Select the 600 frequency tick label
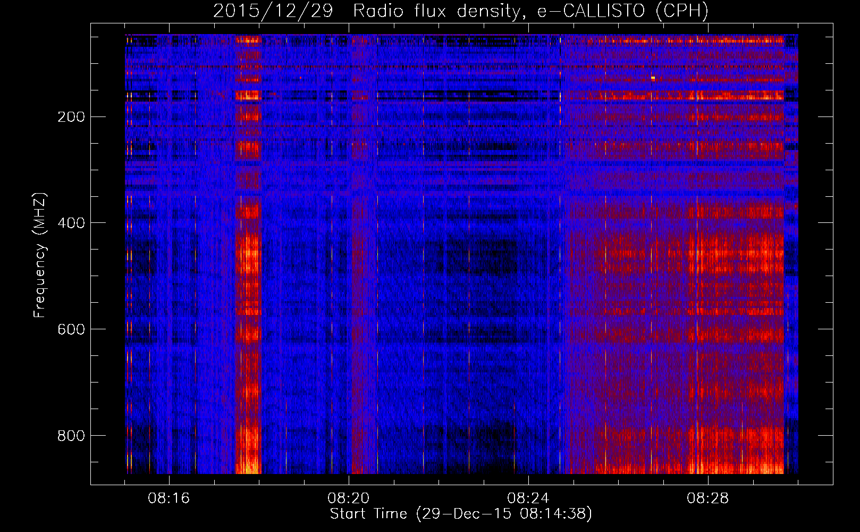The image size is (860, 532). [71, 329]
